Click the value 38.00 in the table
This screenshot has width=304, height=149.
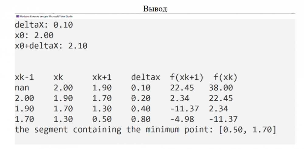221,88
